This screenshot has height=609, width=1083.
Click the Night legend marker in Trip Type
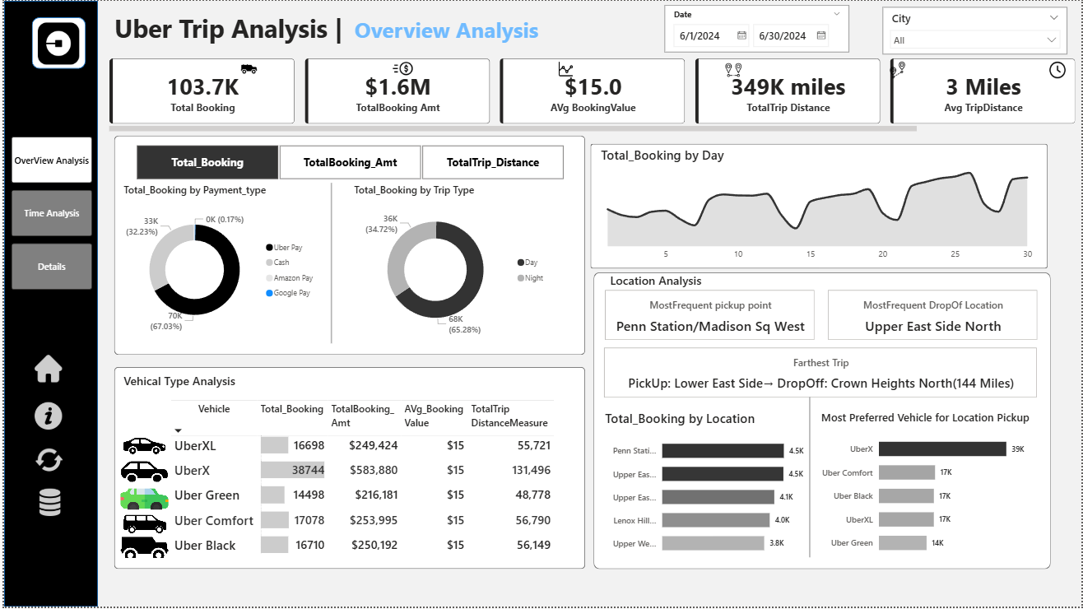click(x=521, y=278)
